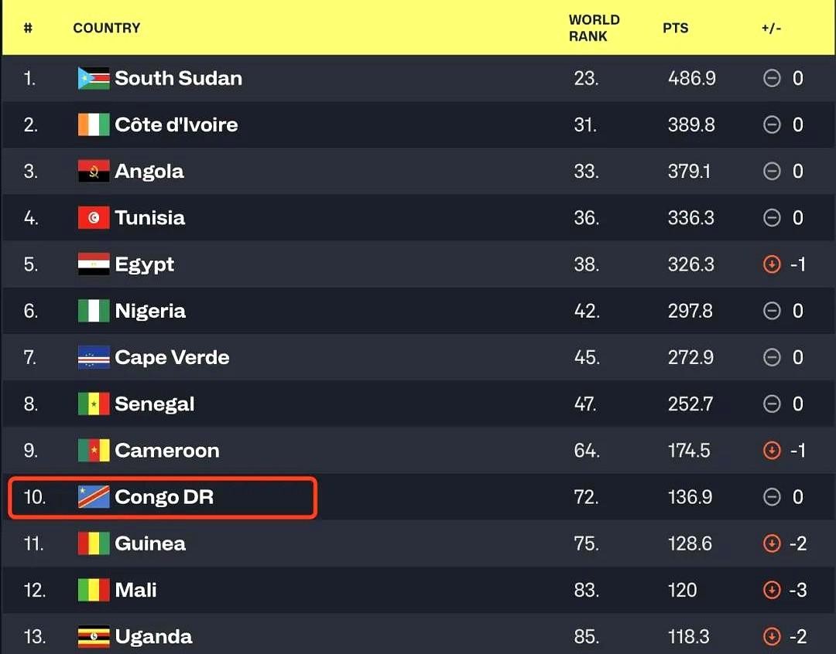Click the Côte d'Ivoire flag icon
Screen dimensions: 836x654
(94, 124)
